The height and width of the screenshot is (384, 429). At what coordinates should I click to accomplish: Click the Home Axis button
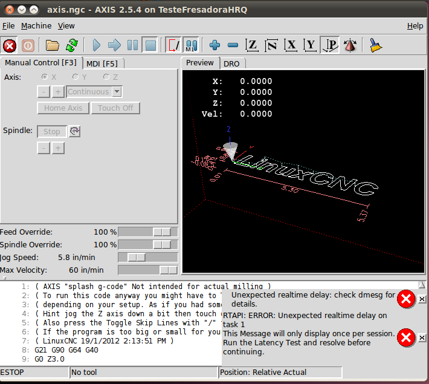pos(63,108)
